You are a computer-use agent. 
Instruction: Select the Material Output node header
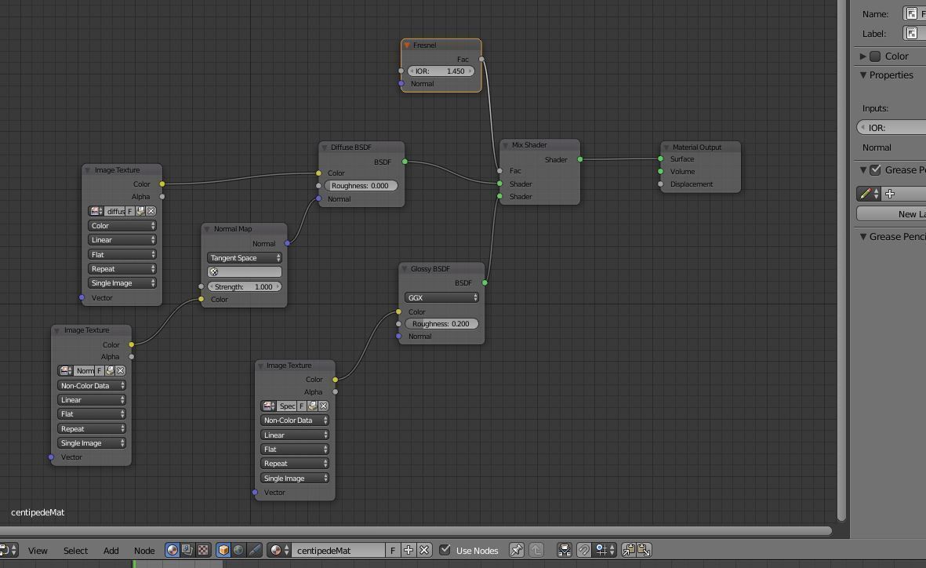(x=700, y=147)
